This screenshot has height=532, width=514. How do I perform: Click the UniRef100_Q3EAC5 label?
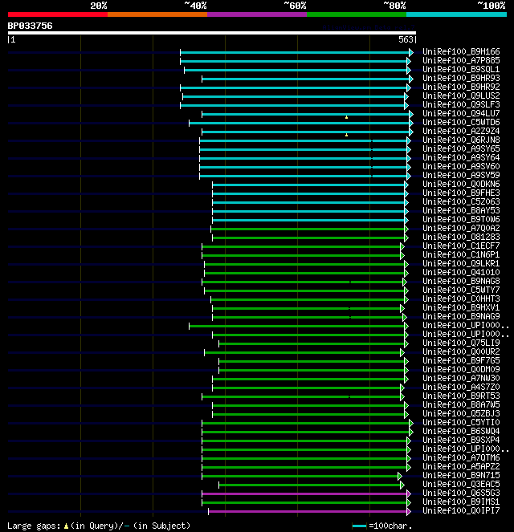461,484
